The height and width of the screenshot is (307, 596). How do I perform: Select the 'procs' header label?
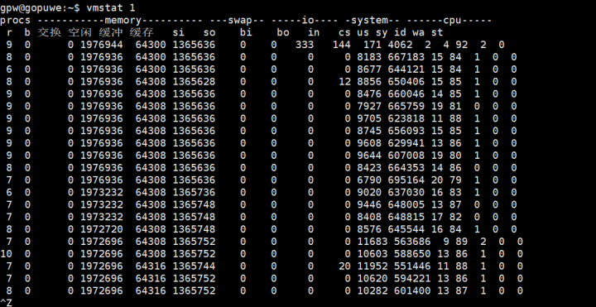point(15,21)
